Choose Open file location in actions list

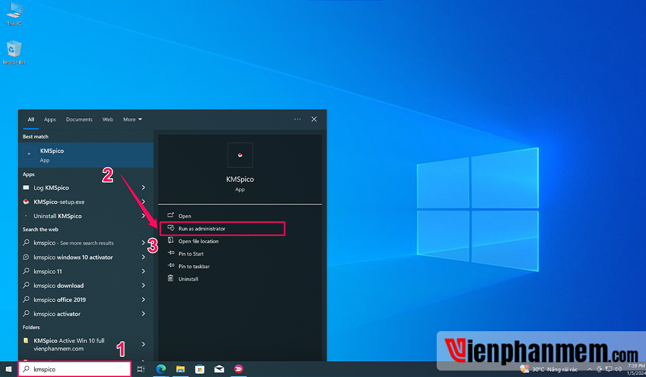click(198, 241)
